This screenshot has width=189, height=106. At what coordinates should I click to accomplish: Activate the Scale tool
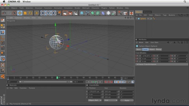[25, 13]
